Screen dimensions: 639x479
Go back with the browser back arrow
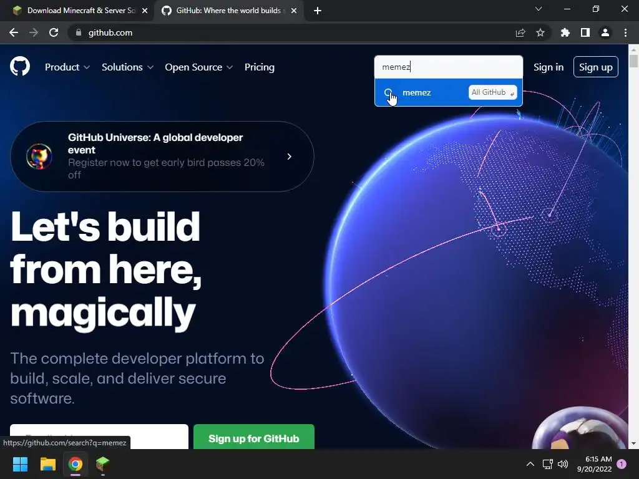(14, 32)
